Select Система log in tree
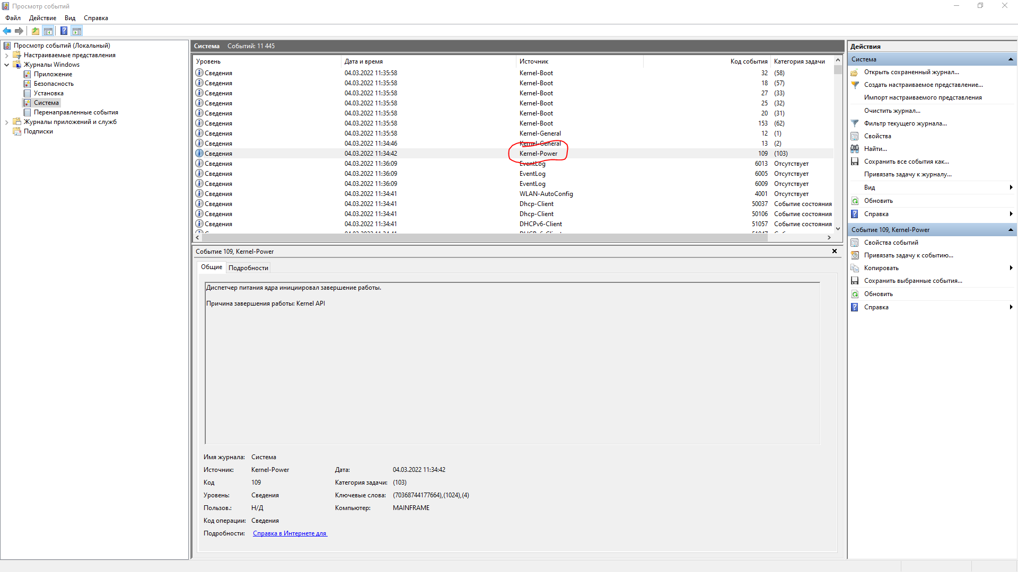Screen dimensions: 1018x572 tap(46, 103)
